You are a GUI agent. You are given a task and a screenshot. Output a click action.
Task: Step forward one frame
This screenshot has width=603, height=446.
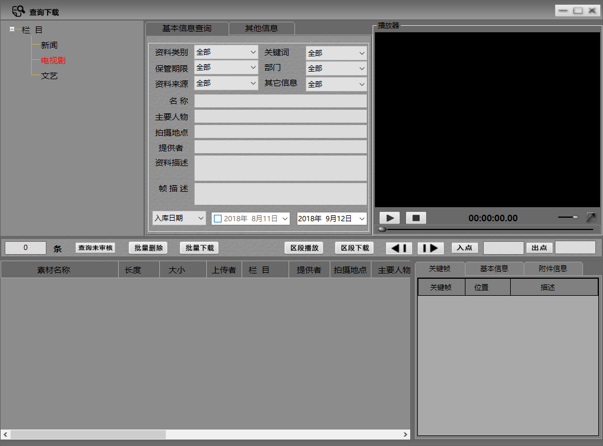point(430,248)
